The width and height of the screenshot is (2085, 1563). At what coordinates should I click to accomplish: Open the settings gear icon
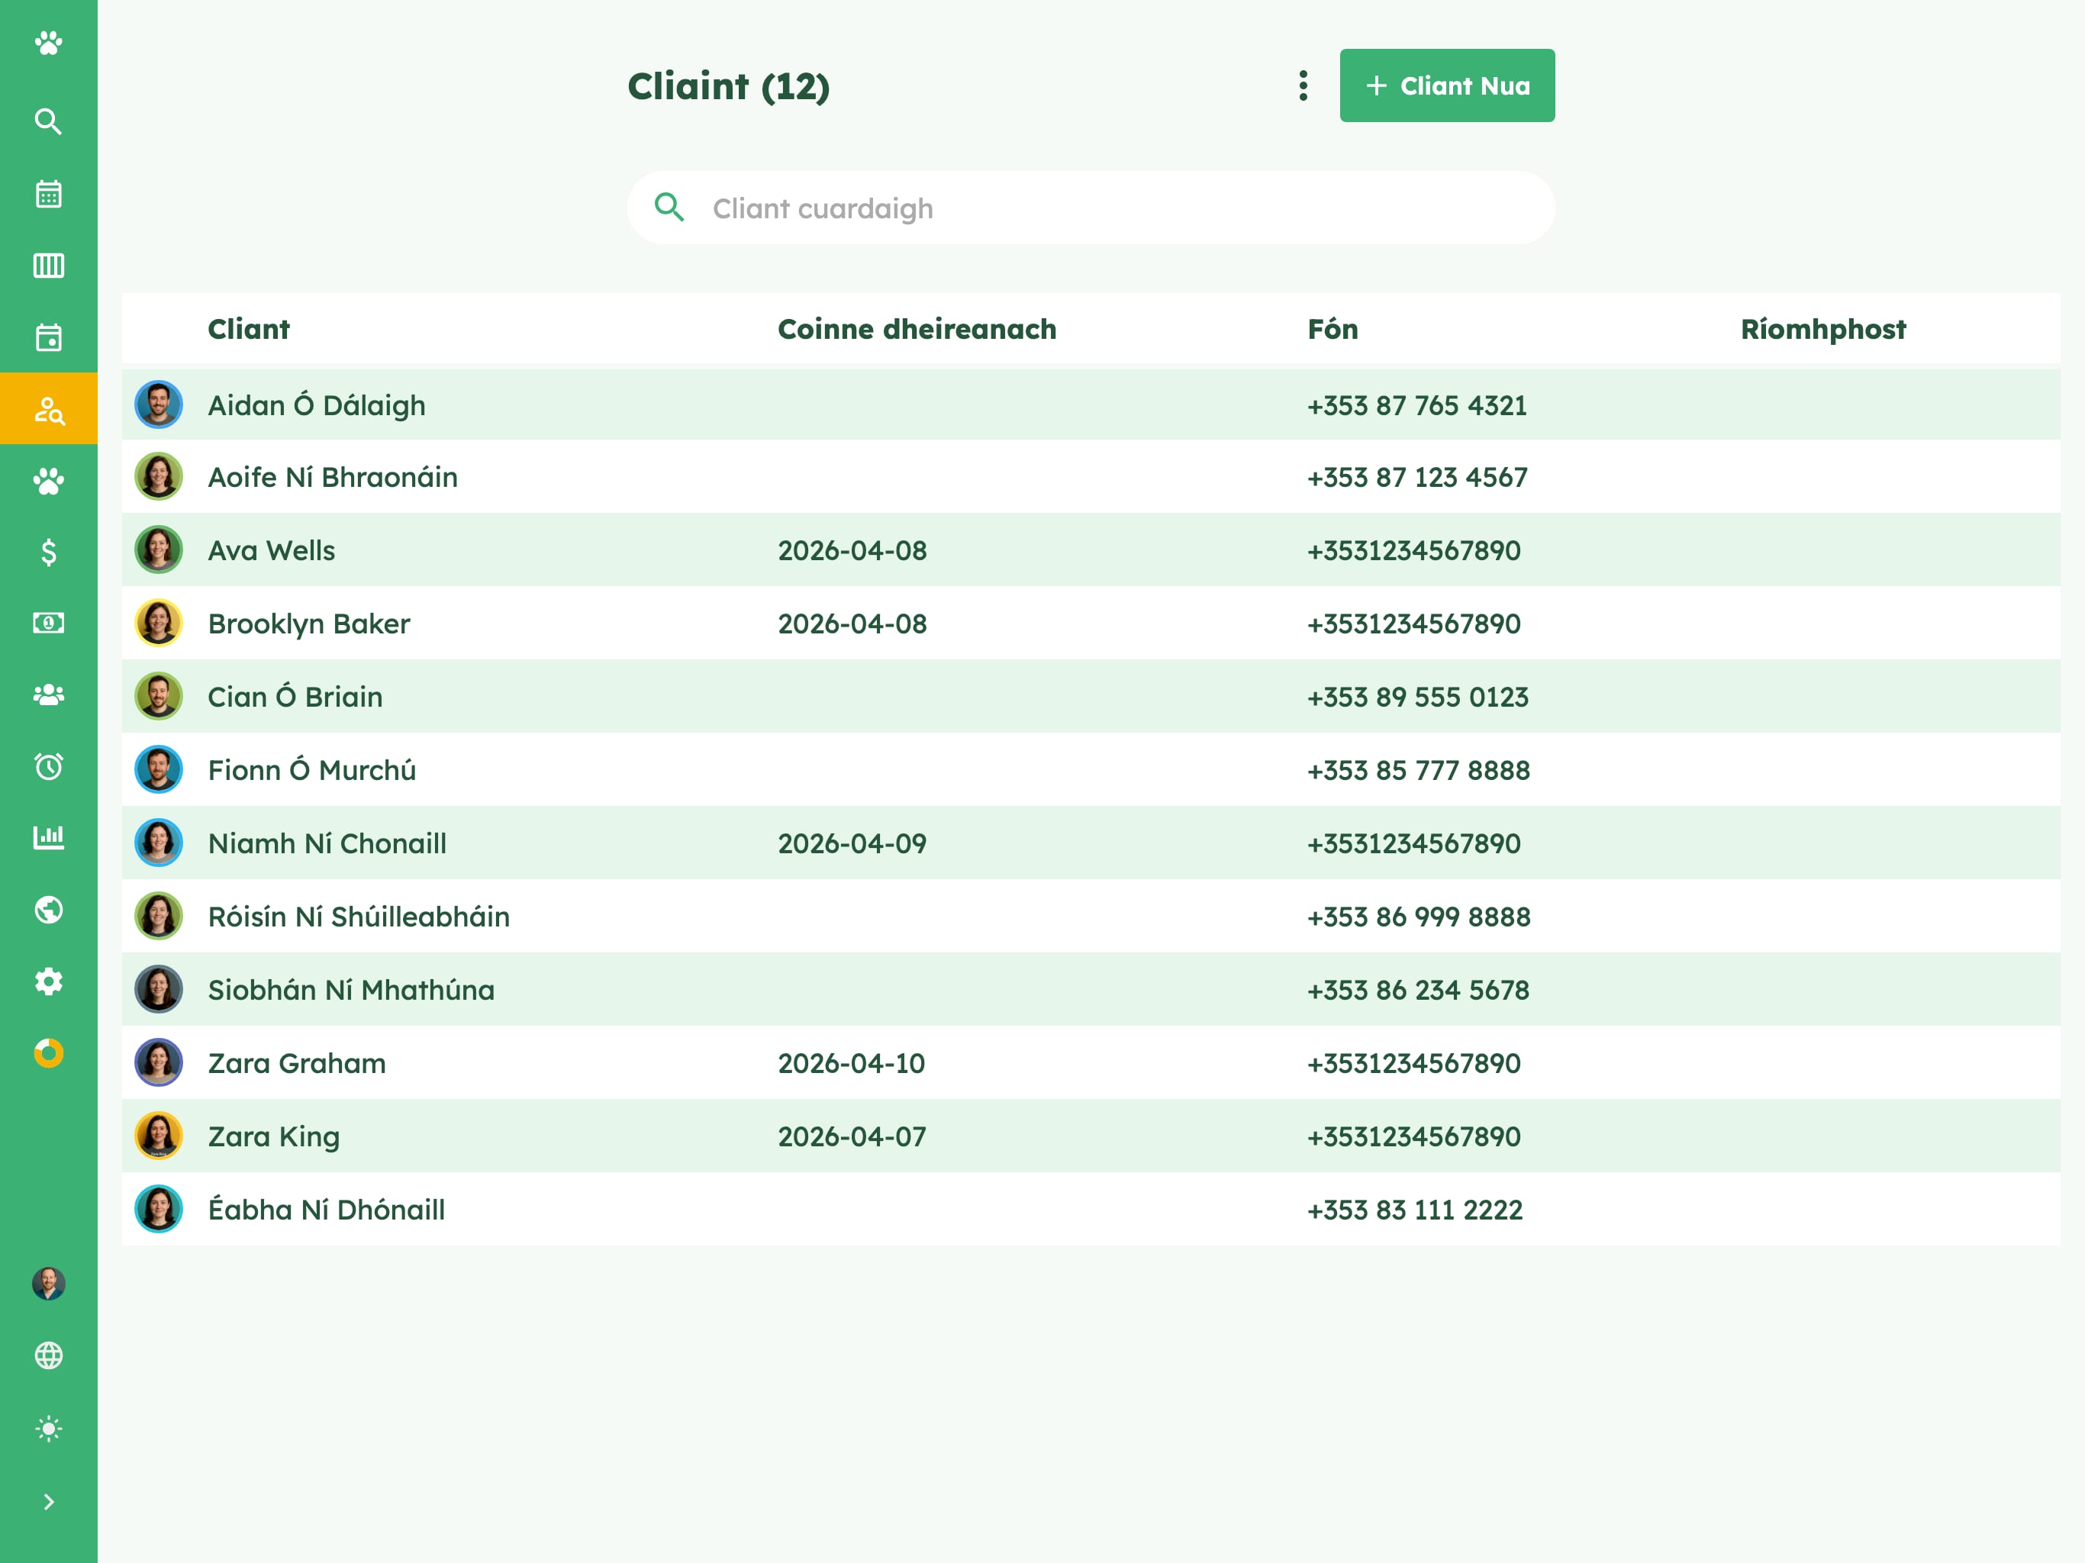[48, 981]
